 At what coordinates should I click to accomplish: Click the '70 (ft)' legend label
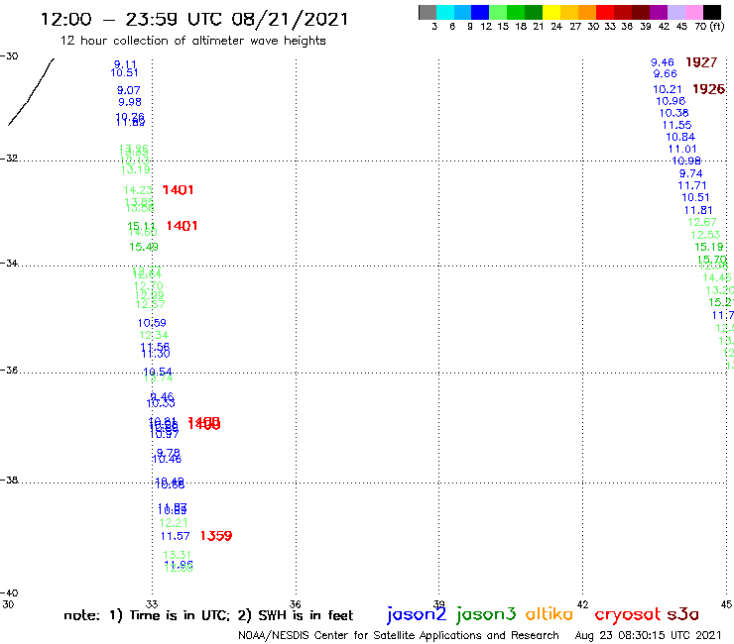tap(709, 27)
